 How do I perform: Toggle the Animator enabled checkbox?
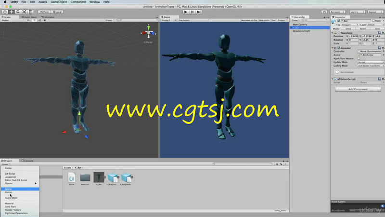[339, 48]
